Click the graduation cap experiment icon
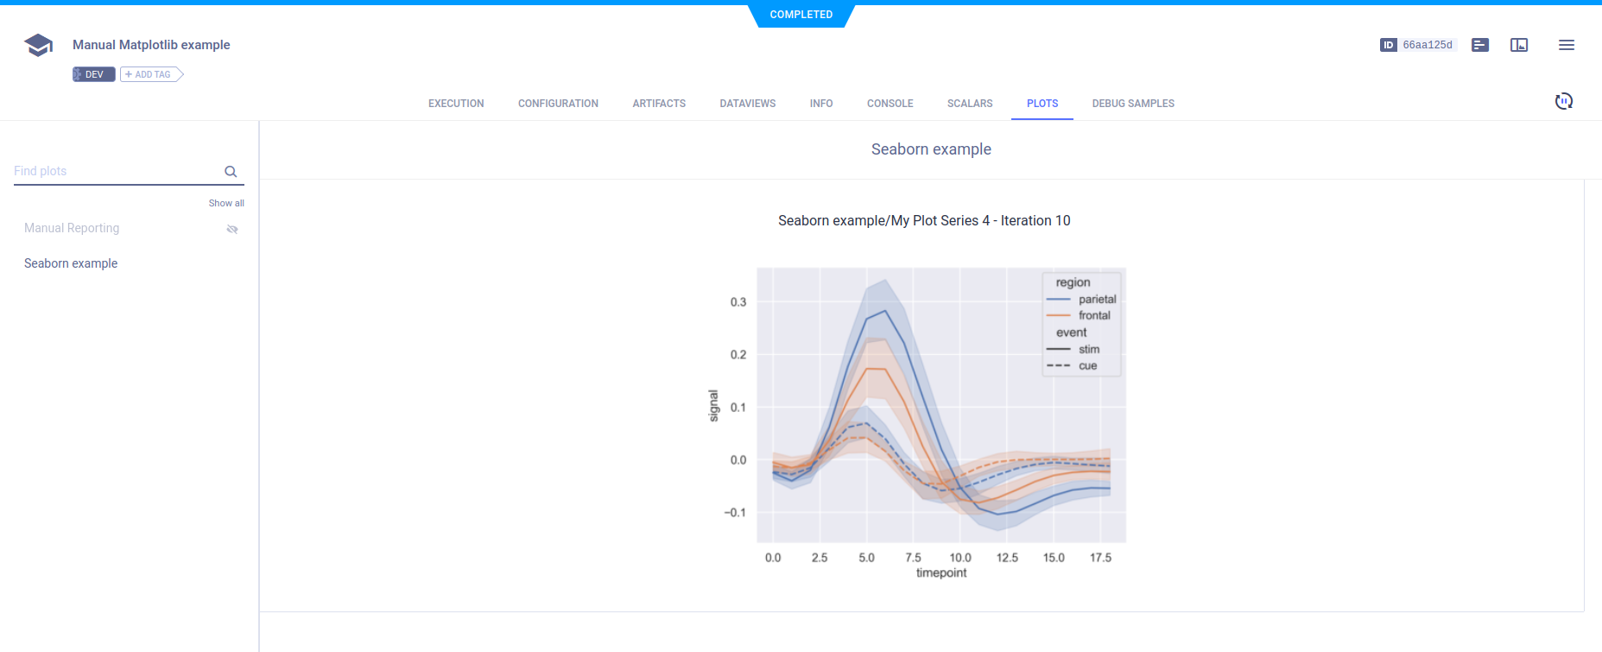 (38, 45)
